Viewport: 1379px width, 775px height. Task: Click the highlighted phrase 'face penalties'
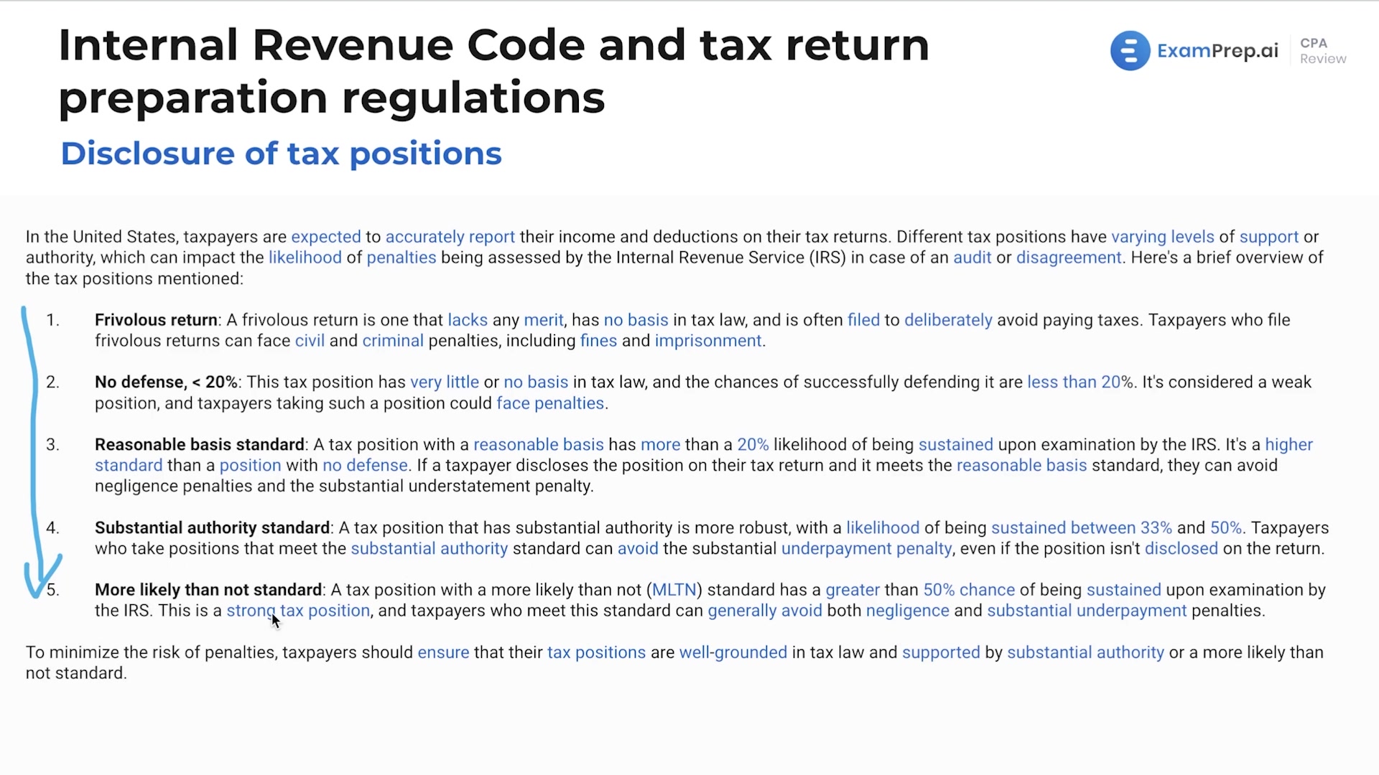click(550, 403)
